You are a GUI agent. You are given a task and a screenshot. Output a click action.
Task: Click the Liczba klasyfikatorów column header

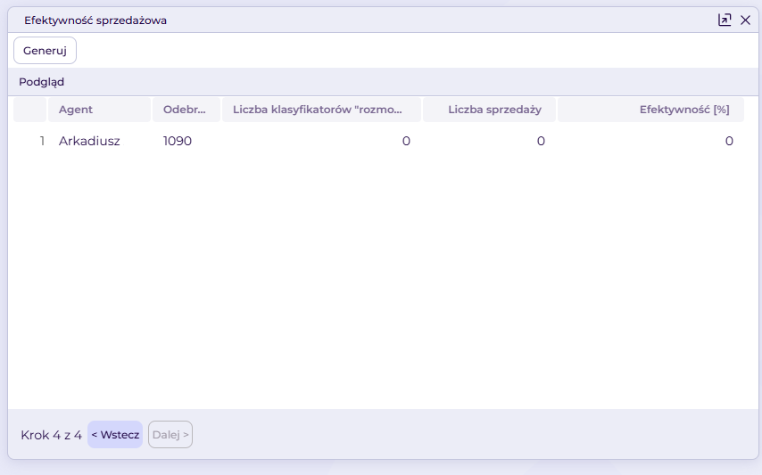click(x=321, y=110)
